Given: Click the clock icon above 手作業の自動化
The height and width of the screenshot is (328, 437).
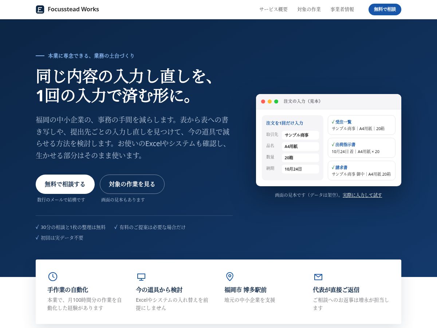Looking at the screenshot, I should coord(53,277).
